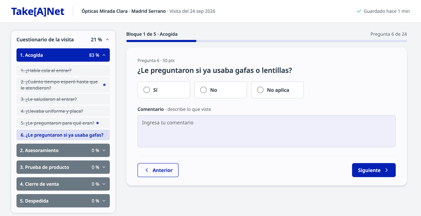
Task: Collapse the 1. Acogida section
Action: (x=63, y=55)
